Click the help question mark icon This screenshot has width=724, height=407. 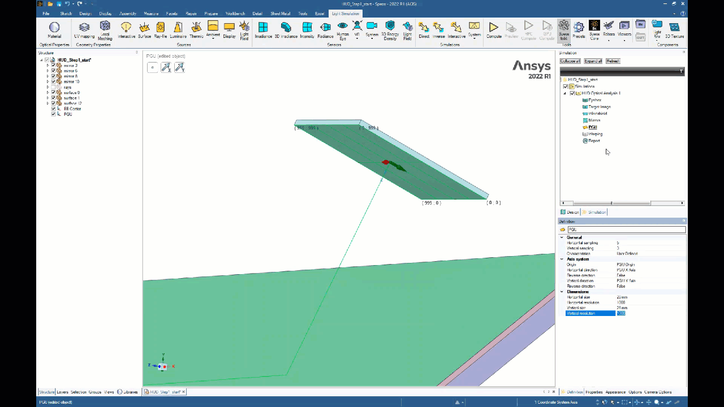(x=683, y=13)
